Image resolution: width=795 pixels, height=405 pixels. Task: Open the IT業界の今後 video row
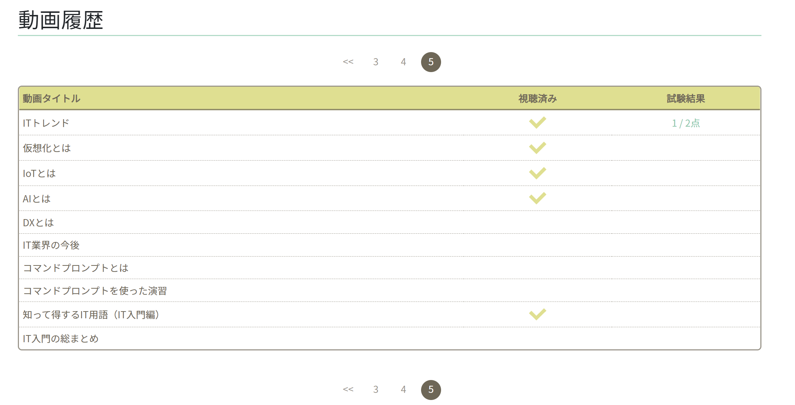(51, 245)
